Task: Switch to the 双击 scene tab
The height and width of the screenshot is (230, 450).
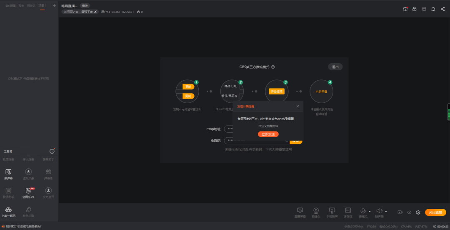Action: tap(21, 6)
